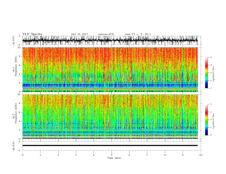The width and height of the screenshot is (226, 174).
Task: Select the date text "Oct. 19, 2017"
Action: pyautogui.click(x=80, y=34)
